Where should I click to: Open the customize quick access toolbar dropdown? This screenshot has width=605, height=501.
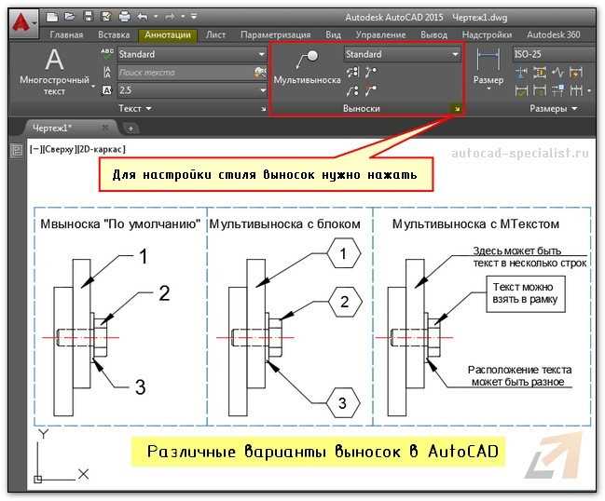tap(194, 16)
